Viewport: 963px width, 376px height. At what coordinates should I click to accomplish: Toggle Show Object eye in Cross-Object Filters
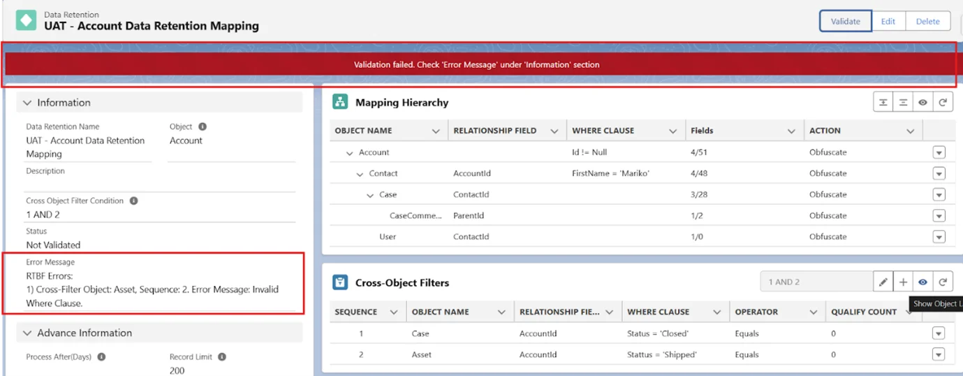tap(922, 282)
